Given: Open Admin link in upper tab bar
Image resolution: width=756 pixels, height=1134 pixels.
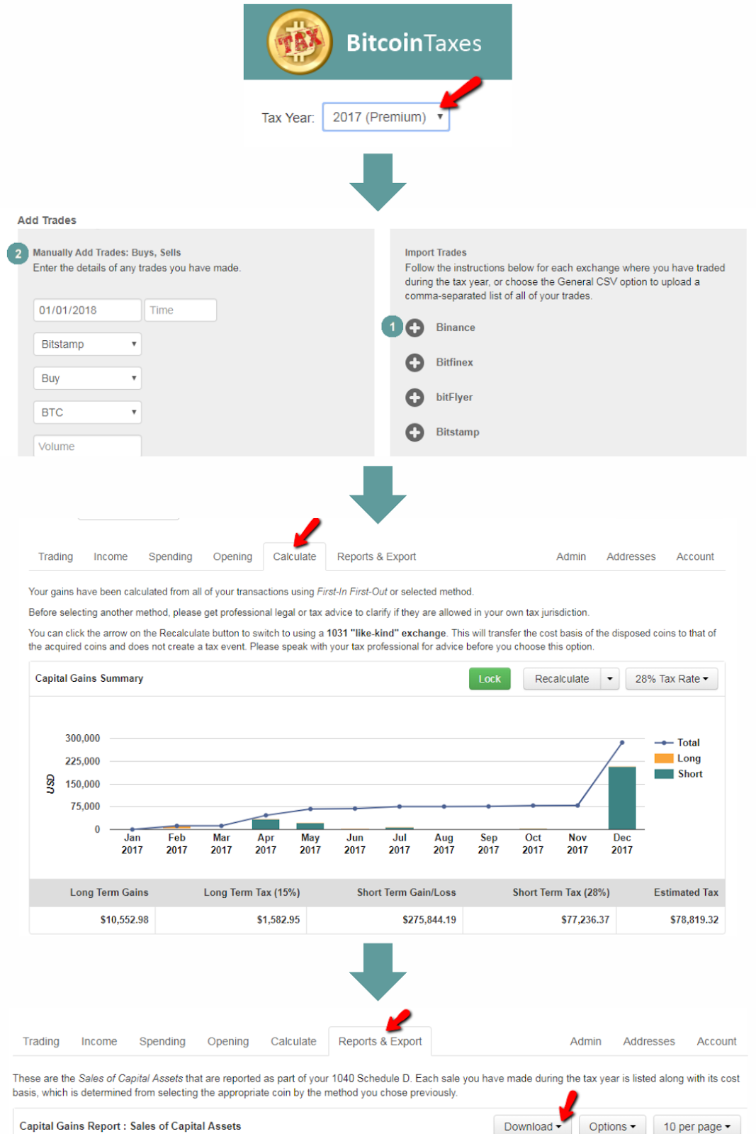Looking at the screenshot, I should [571, 557].
